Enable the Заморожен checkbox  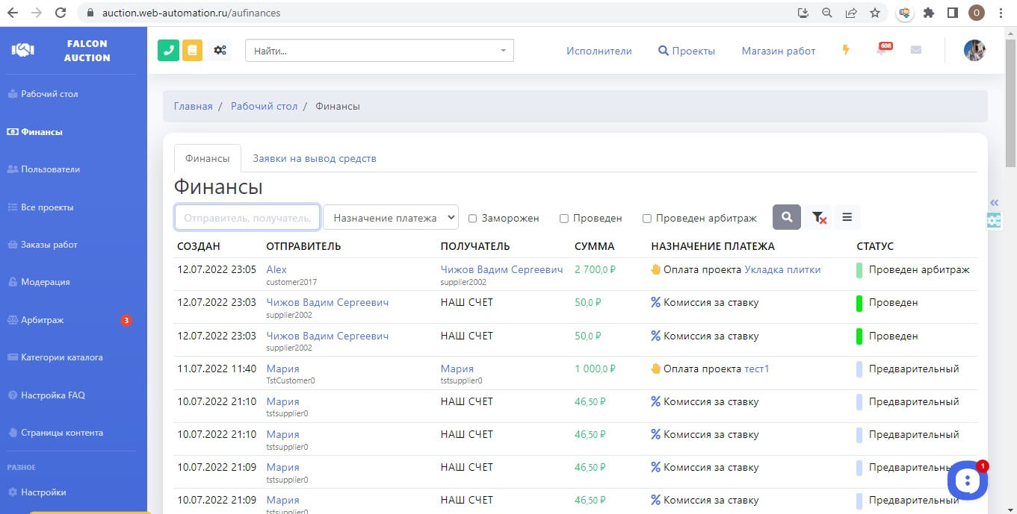(472, 219)
